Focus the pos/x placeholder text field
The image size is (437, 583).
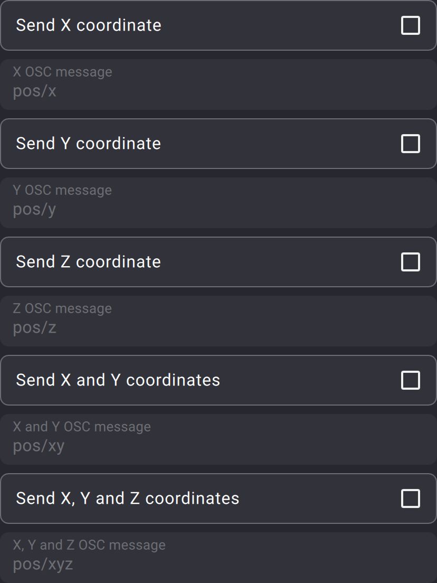218,92
